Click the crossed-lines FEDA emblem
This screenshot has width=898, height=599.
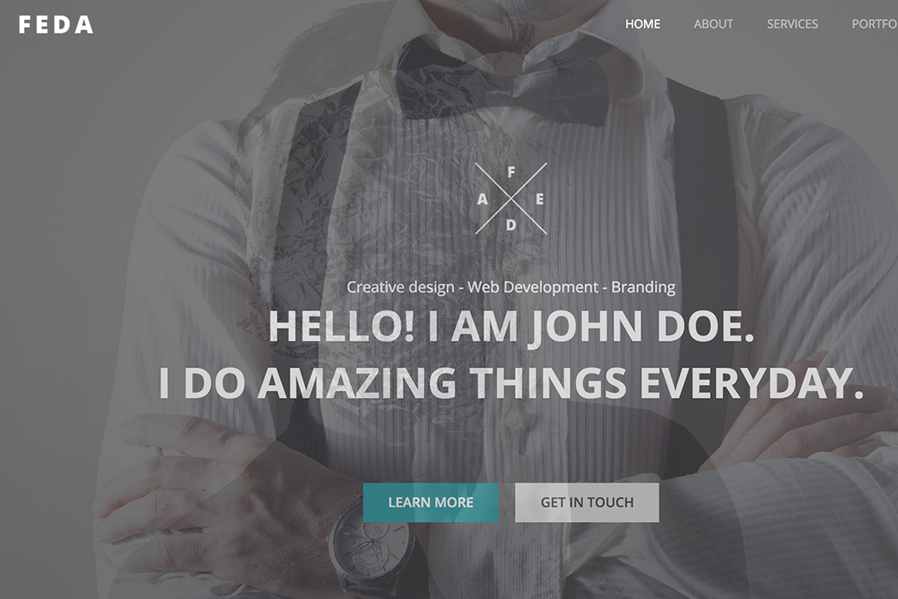click(511, 199)
